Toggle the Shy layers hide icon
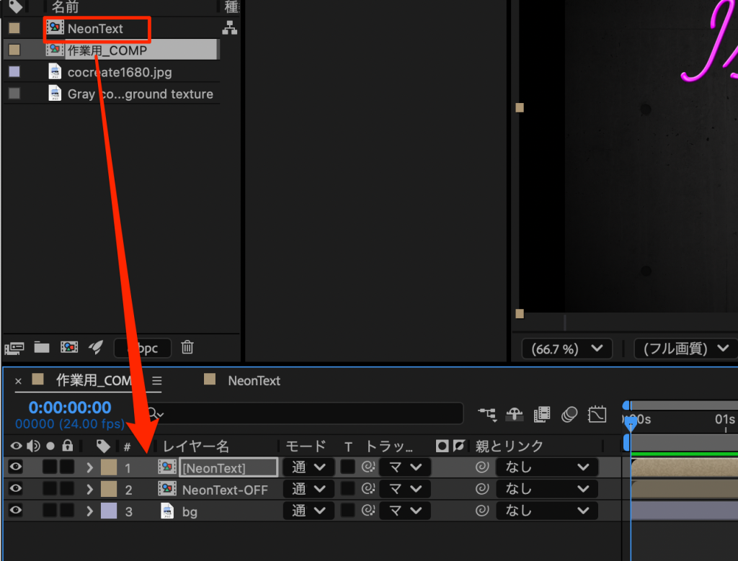 (x=514, y=414)
